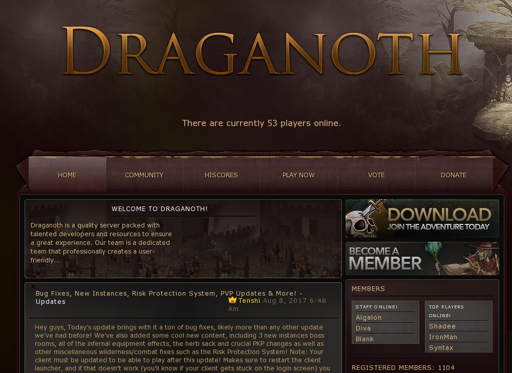Viewport: 512px width, 373px height.
Task: View author Tenshi's profile
Action: [x=249, y=300]
